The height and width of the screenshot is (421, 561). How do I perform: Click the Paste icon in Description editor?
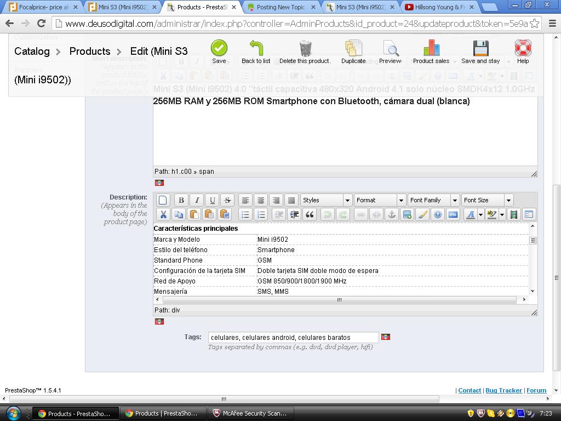pyautogui.click(x=194, y=215)
